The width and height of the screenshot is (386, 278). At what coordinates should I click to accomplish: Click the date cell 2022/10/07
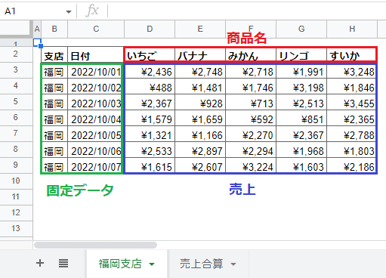(95, 166)
